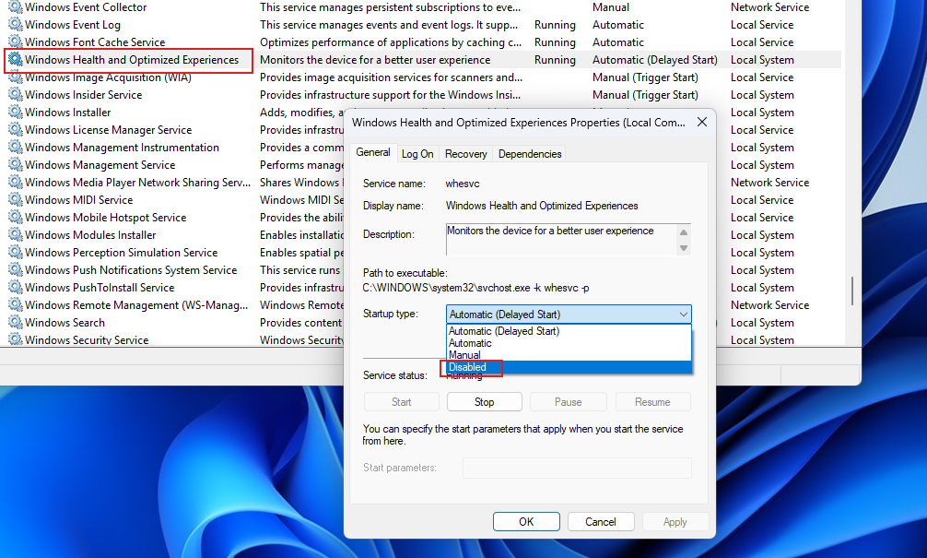Screen dimensions: 927x558
Task: Select Windows MIDI Service name
Action: click(x=78, y=200)
